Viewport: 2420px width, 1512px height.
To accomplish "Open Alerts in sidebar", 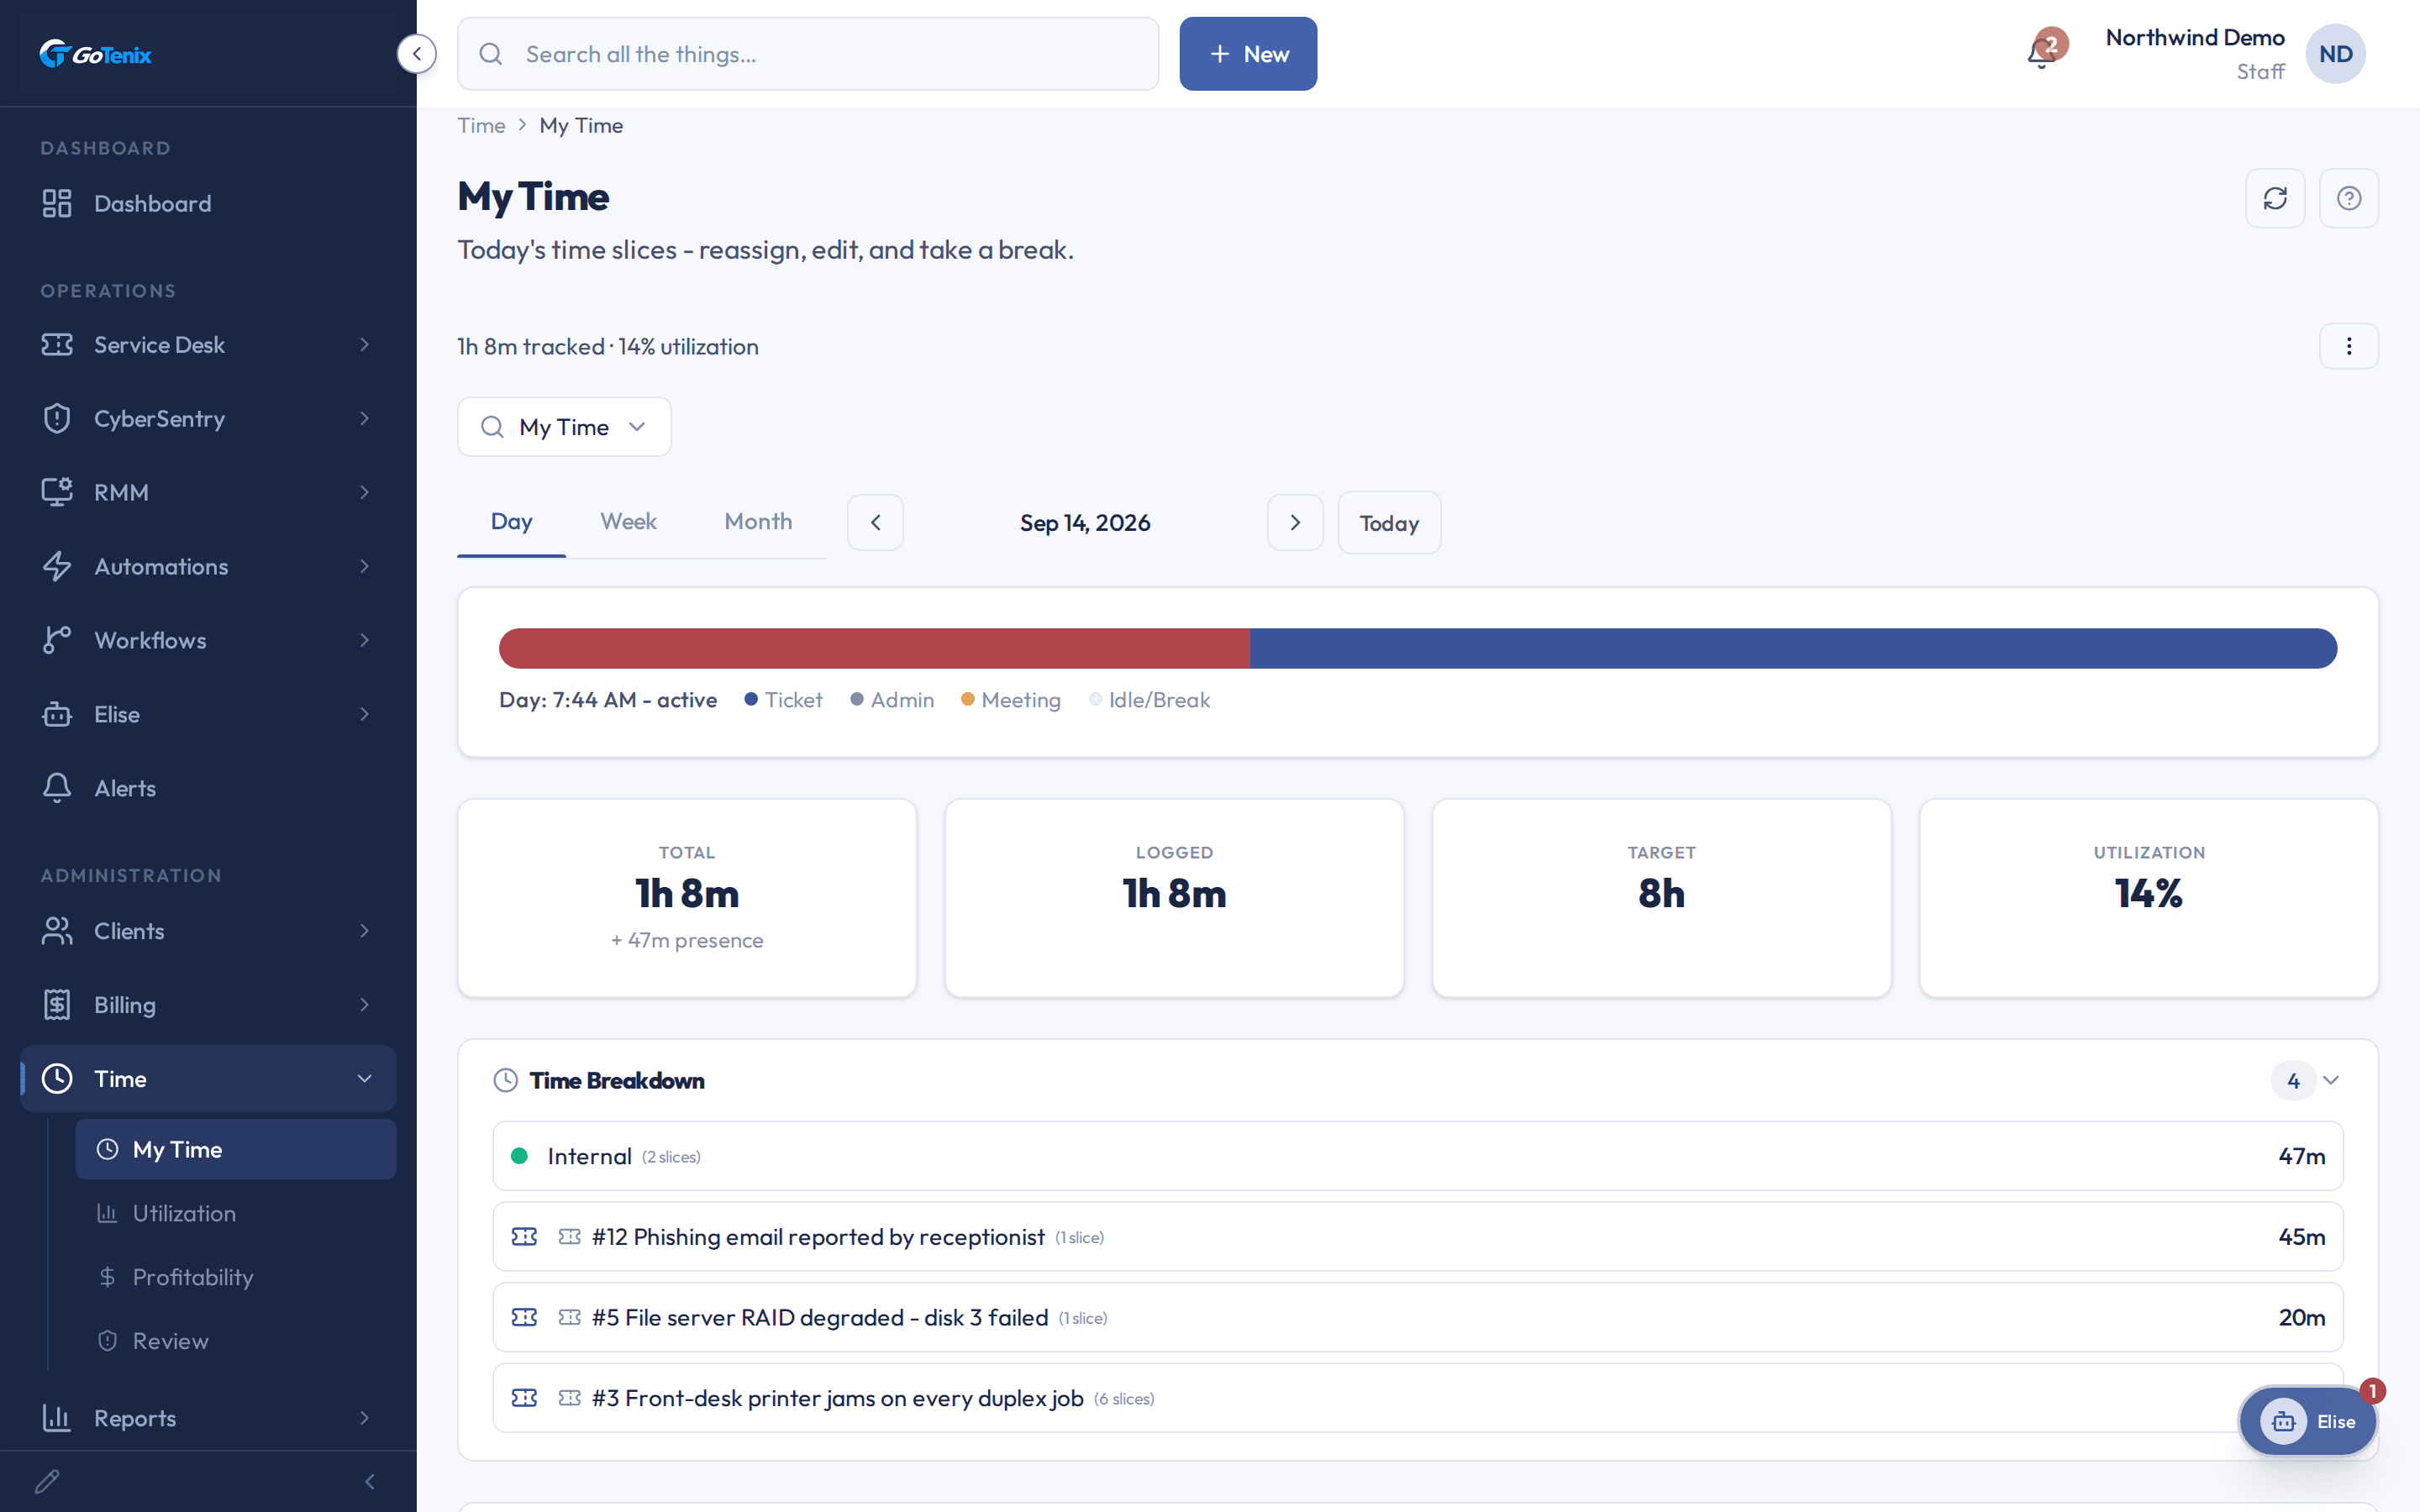I will pos(208,788).
